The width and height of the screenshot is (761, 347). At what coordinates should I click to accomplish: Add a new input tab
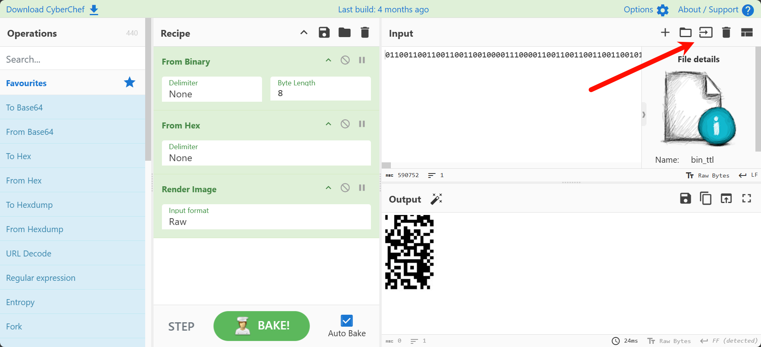pyautogui.click(x=665, y=32)
